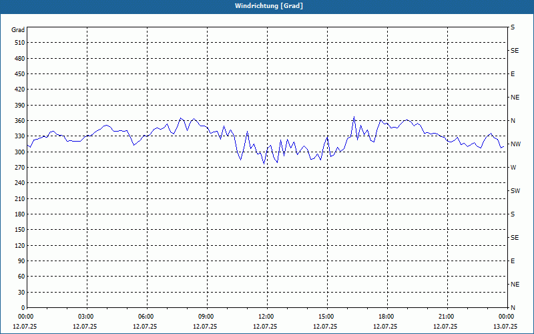
Task: Click the NW compass label on right axis
Action: tap(515, 144)
